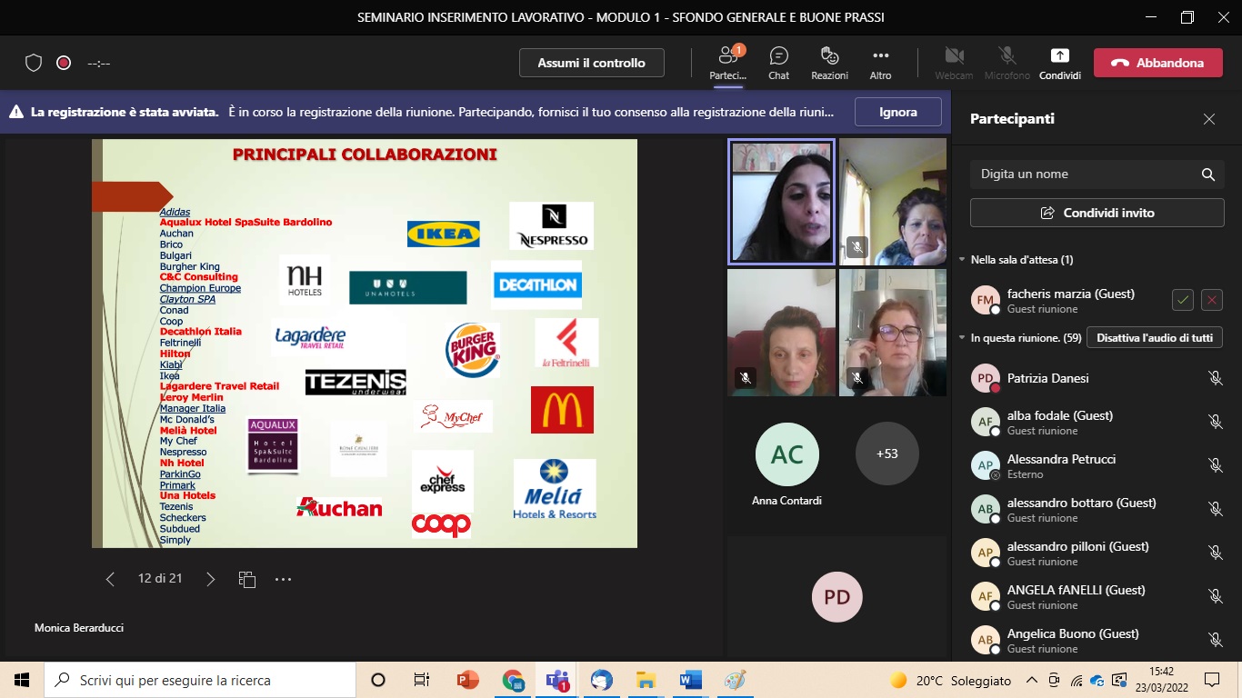Click the magnifier icon in participant search

pyautogui.click(x=1208, y=174)
